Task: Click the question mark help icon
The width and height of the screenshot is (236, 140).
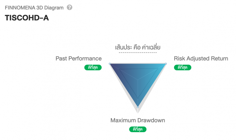Action: [x=70, y=8]
